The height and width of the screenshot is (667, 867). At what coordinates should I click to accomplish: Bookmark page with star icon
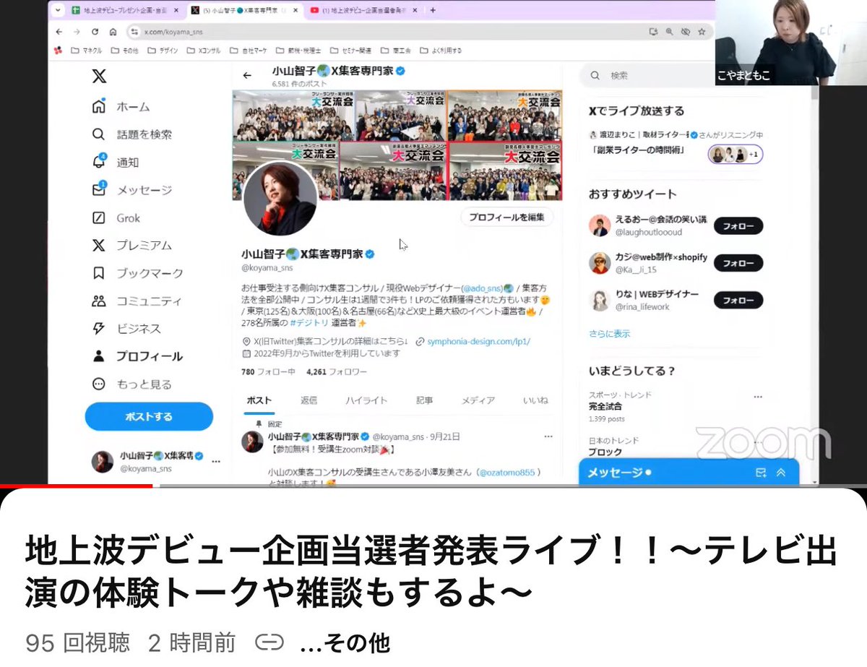[x=701, y=32]
